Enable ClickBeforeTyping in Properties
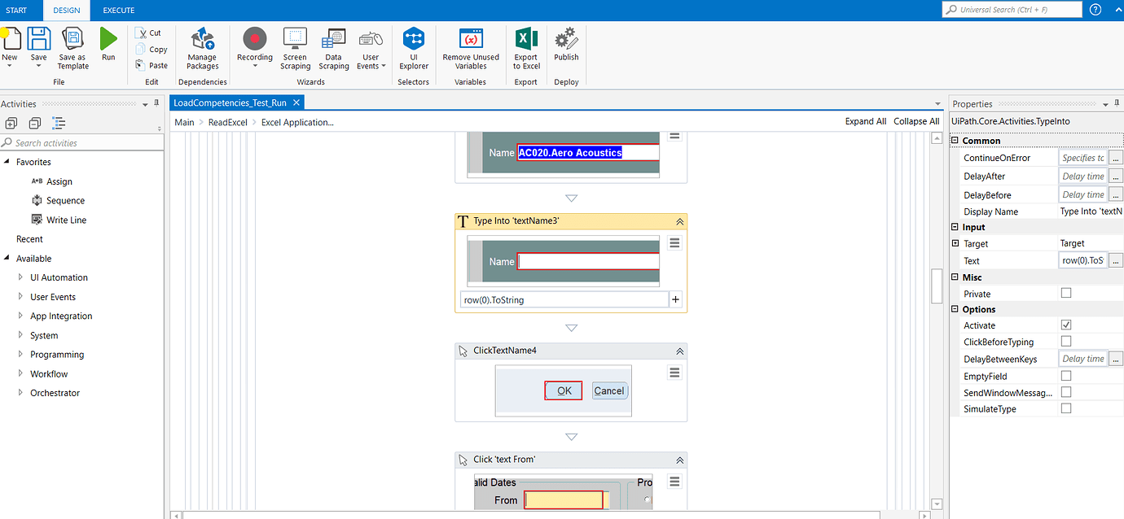 click(1066, 342)
